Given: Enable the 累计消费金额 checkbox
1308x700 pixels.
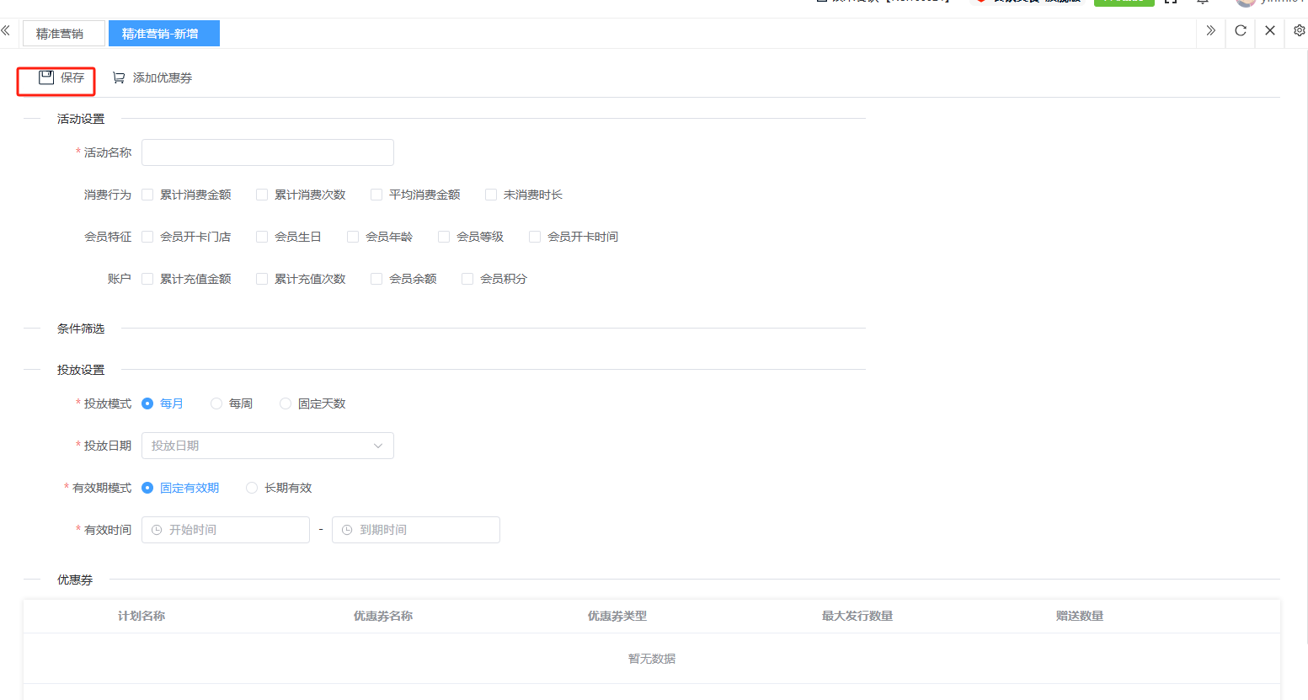Looking at the screenshot, I should click(x=147, y=195).
